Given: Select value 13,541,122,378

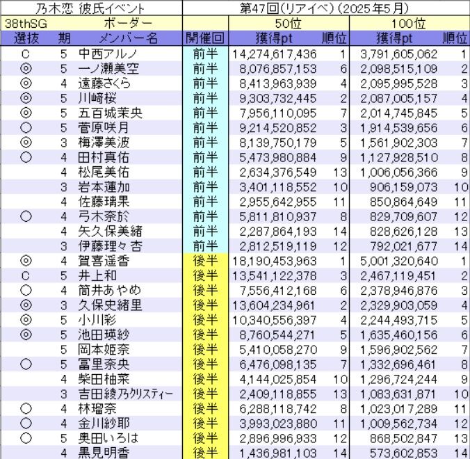Looking at the screenshot, I should 274,276.
